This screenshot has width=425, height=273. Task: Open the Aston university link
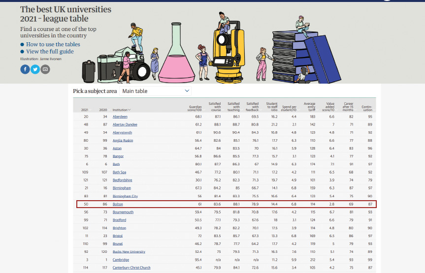(x=117, y=149)
